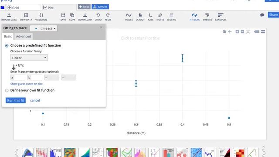Open the Traces panel
Viewport: 279px width, 157px height.
pos(129,17)
